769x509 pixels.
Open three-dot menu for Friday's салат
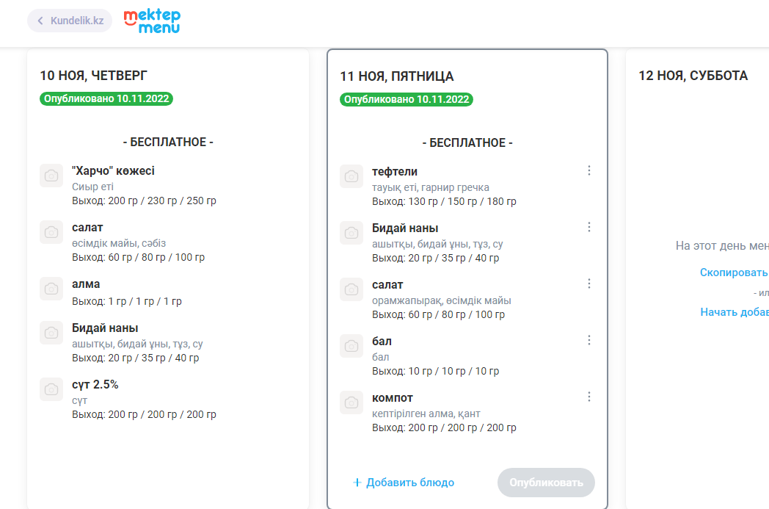coord(588,284)
